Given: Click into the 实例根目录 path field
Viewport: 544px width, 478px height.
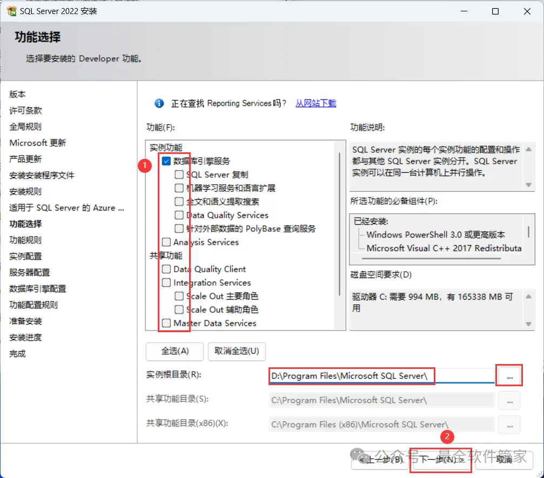Looking at the screenshot, I should click(382, 376).
